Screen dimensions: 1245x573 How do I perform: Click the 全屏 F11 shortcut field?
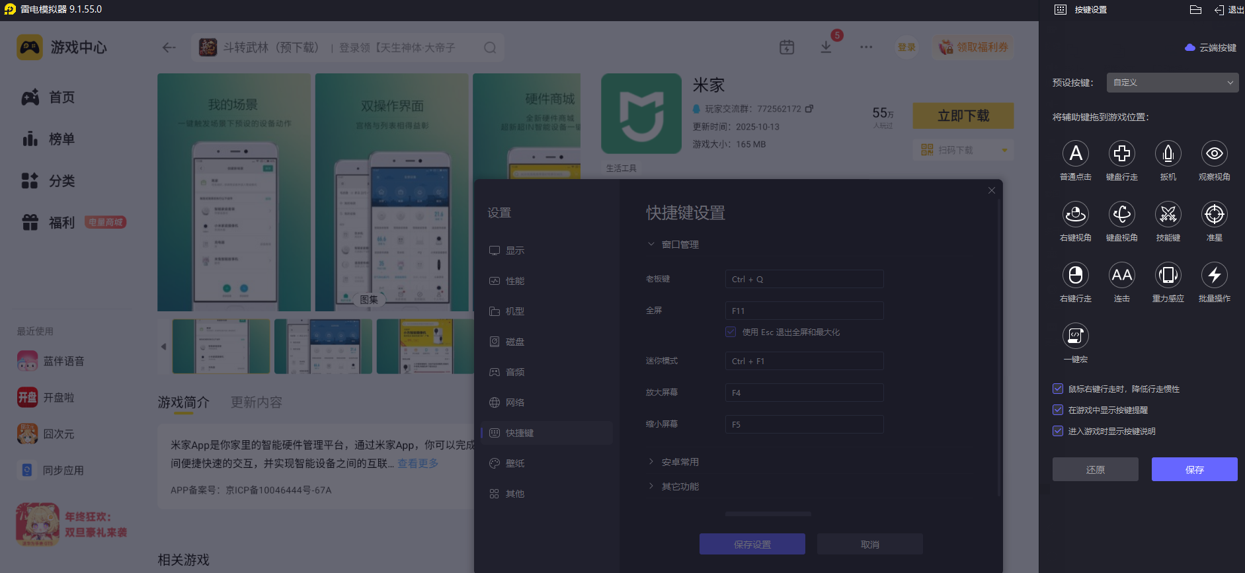[x=805, y=311]
